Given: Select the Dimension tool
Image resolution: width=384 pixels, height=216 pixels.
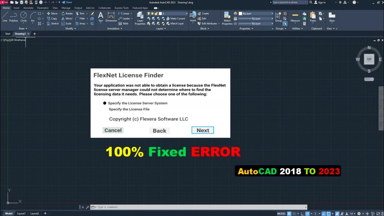Looking at the screenshot, I should tap(111, 17).
